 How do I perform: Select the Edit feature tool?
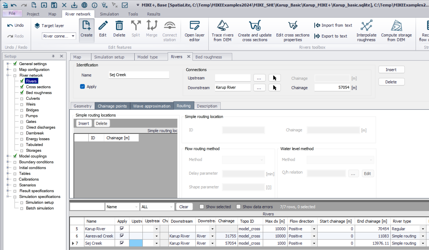pyautogui.click(x=103, y=29)
